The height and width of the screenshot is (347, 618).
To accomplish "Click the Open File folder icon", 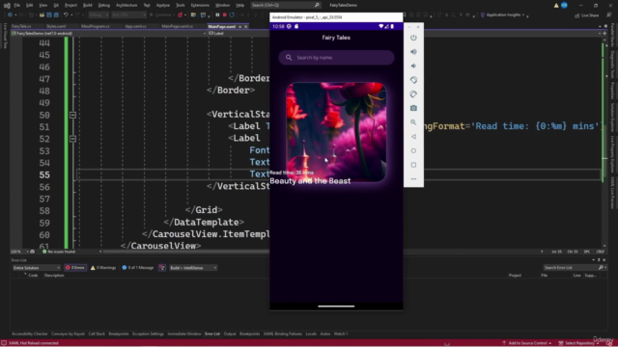I will pyautogui.click(x=42, y=15).
